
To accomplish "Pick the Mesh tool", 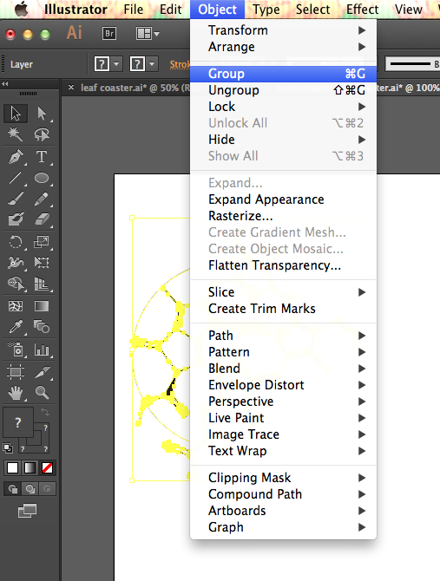I will [16, 306].
